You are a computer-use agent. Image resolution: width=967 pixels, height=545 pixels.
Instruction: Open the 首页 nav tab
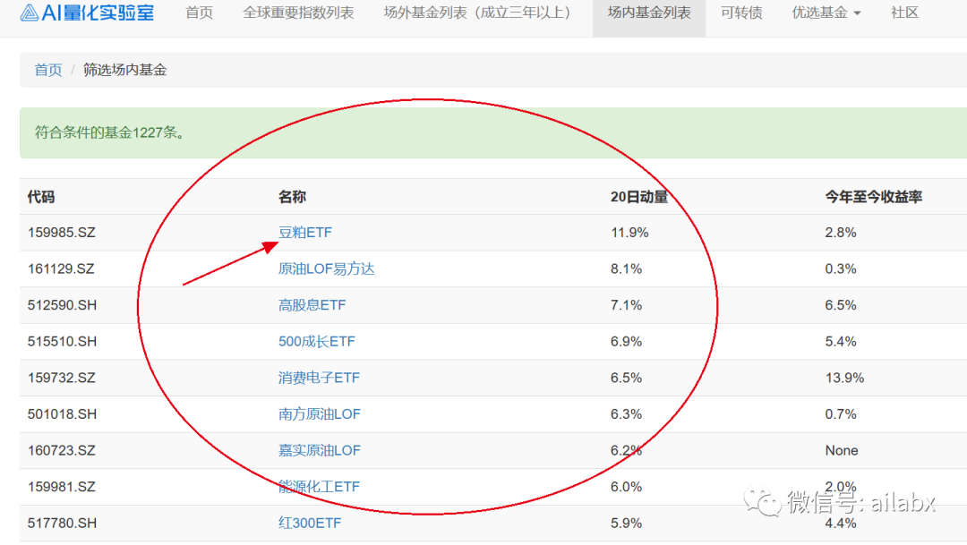click(x=199, y=13)
